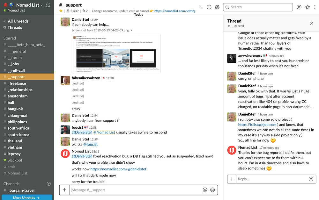Open emoji picker in message box
Image resolution: width=319 pixels, height=200 pixels.
click(x=212, y=189)
